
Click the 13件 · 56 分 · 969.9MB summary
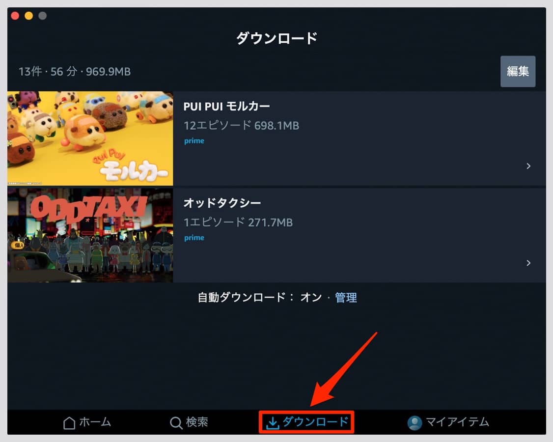click(x=75, y=72)
